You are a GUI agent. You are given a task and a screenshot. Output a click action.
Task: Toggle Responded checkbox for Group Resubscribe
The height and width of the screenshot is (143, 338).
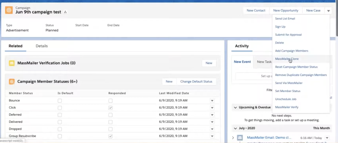point(110,136)
